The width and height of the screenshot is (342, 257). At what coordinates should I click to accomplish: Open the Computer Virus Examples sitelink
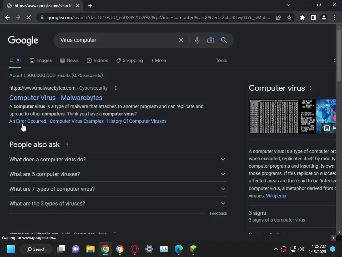(76, 121)
